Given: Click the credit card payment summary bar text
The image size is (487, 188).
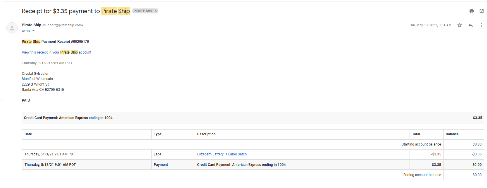Looking at the screenshot, I should click(68, 118).
